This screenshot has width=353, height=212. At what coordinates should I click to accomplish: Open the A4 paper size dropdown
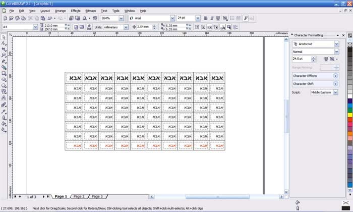[x=35, y=27]
